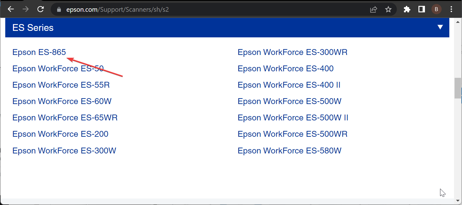The width and height of the screenshot is (462, 205).
Task: Collapse the ES Series section arrow
Action: point(440,27)
